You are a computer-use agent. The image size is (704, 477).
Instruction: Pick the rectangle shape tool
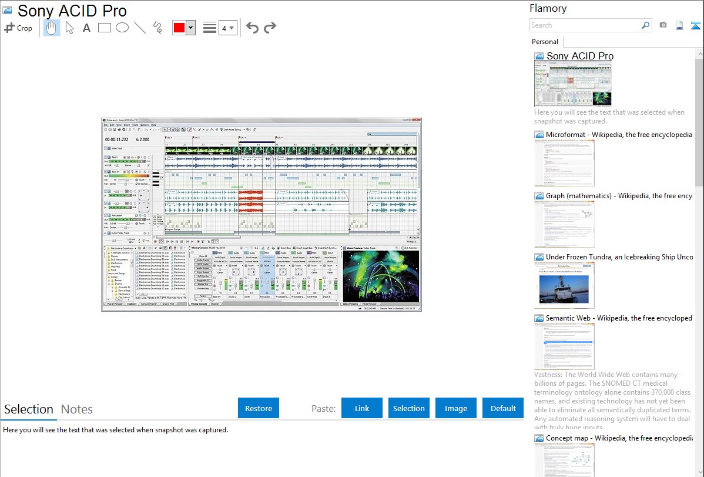104,28
